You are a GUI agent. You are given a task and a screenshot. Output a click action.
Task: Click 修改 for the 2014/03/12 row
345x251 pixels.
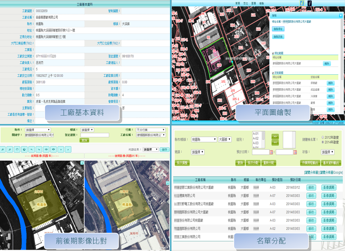(311, 188)
